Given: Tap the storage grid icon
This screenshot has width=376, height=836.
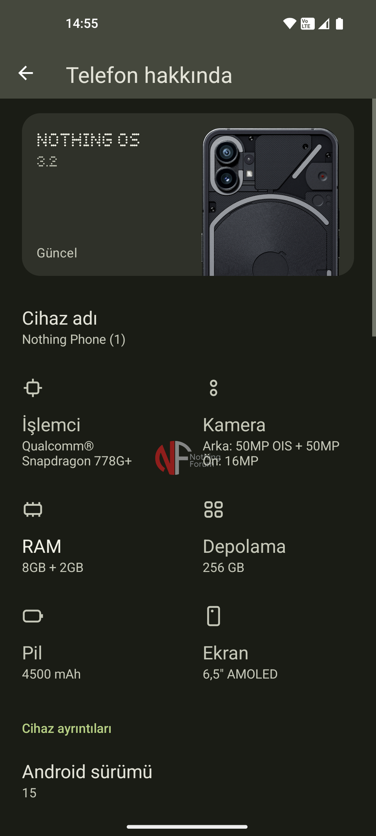Looking at the screenshot, I should (213, 510).
